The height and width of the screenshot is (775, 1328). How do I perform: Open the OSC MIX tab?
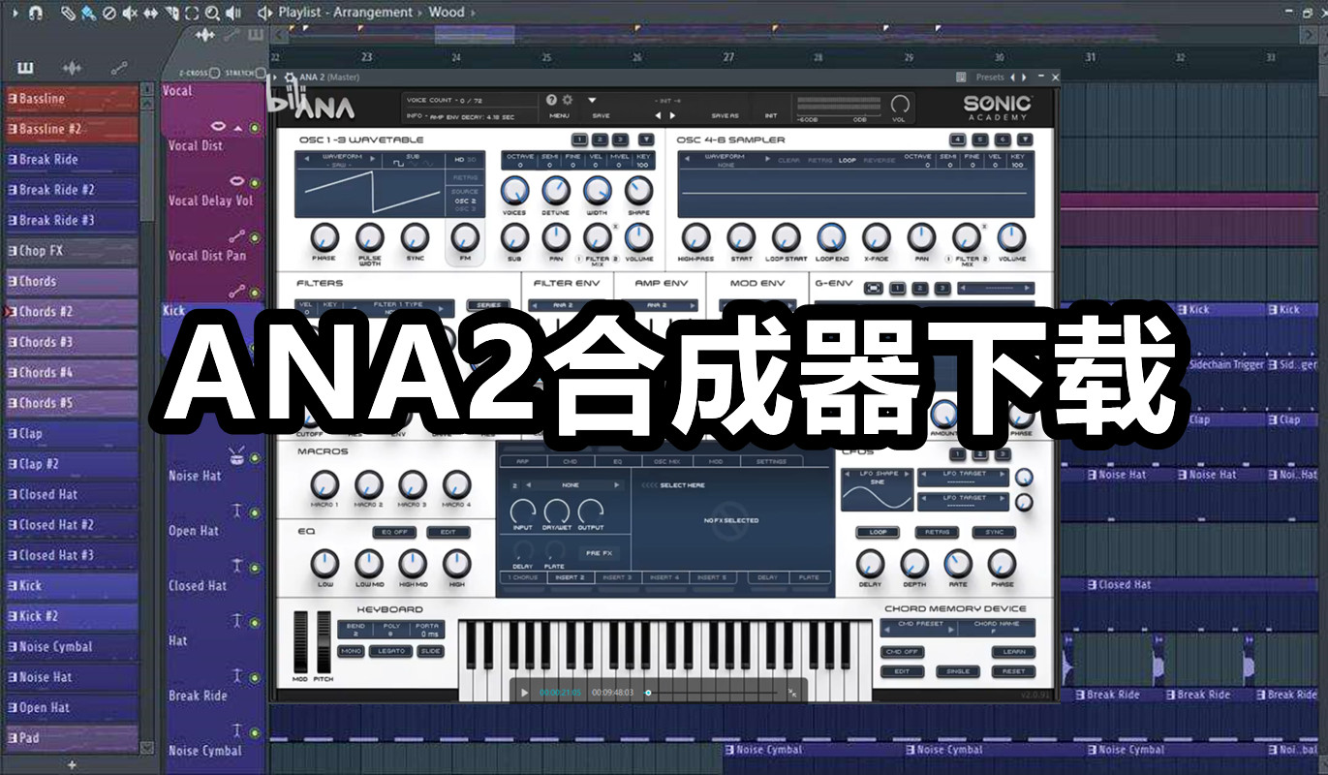(666, 461)
